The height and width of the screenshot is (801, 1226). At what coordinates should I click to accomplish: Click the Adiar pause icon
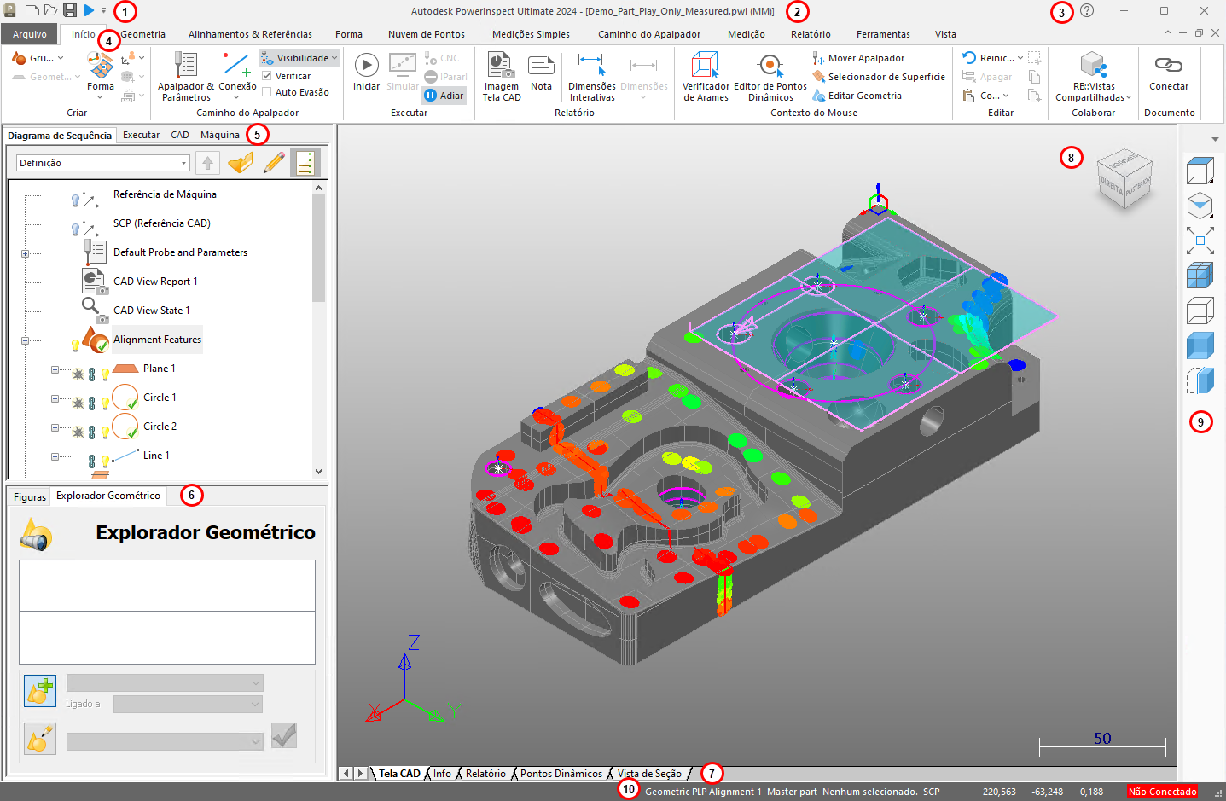pyautogui.click(x=431, y=96)
